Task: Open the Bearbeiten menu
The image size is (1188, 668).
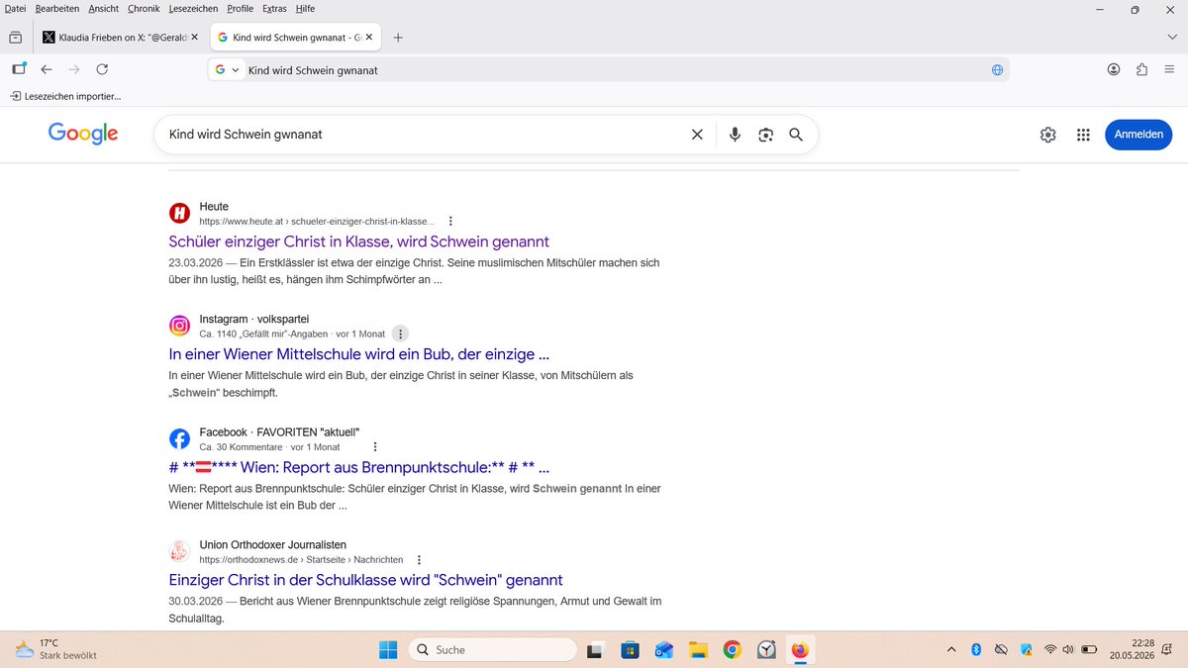Action: click(57, 8)
